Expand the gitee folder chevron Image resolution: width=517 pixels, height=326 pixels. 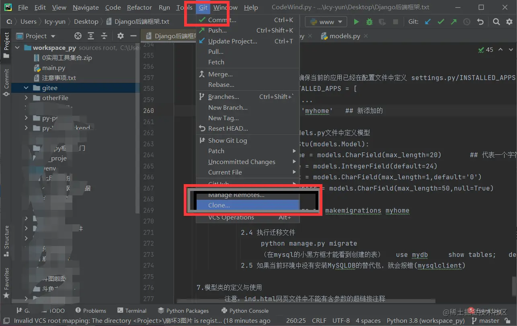click(x=26, y=88)
